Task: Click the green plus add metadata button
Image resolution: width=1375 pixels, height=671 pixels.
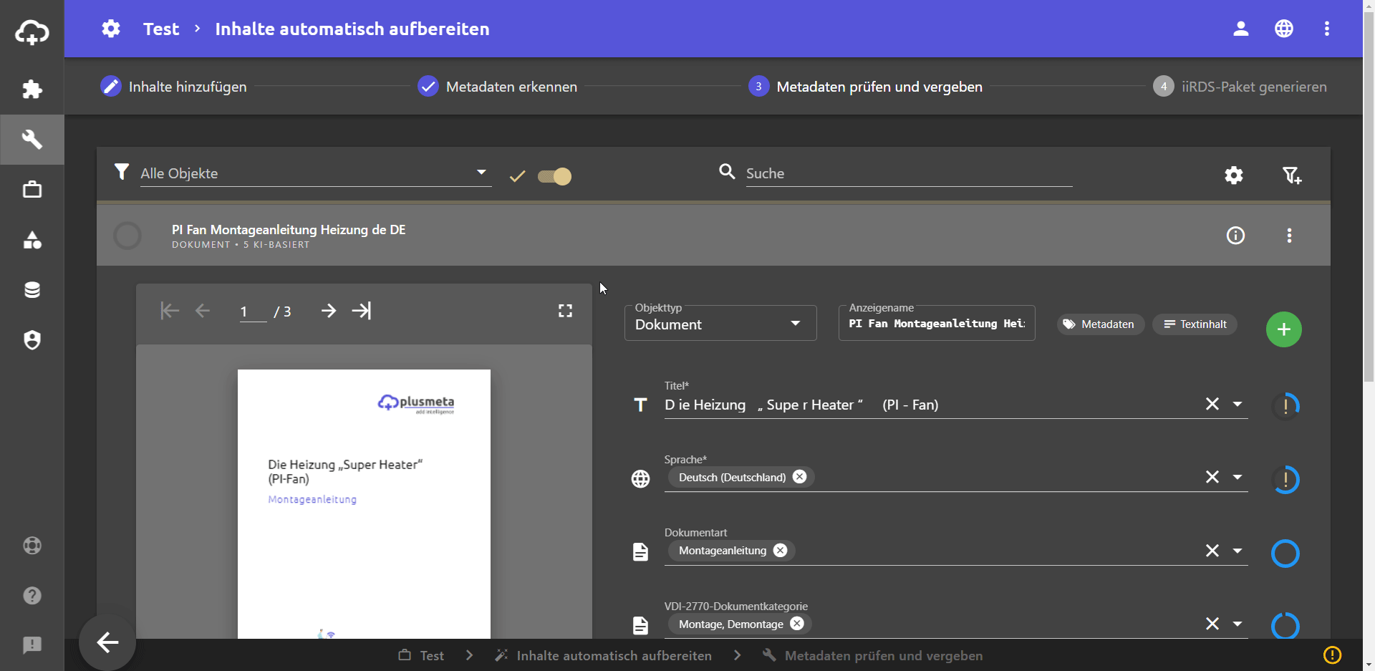Action: [1284, 329]
